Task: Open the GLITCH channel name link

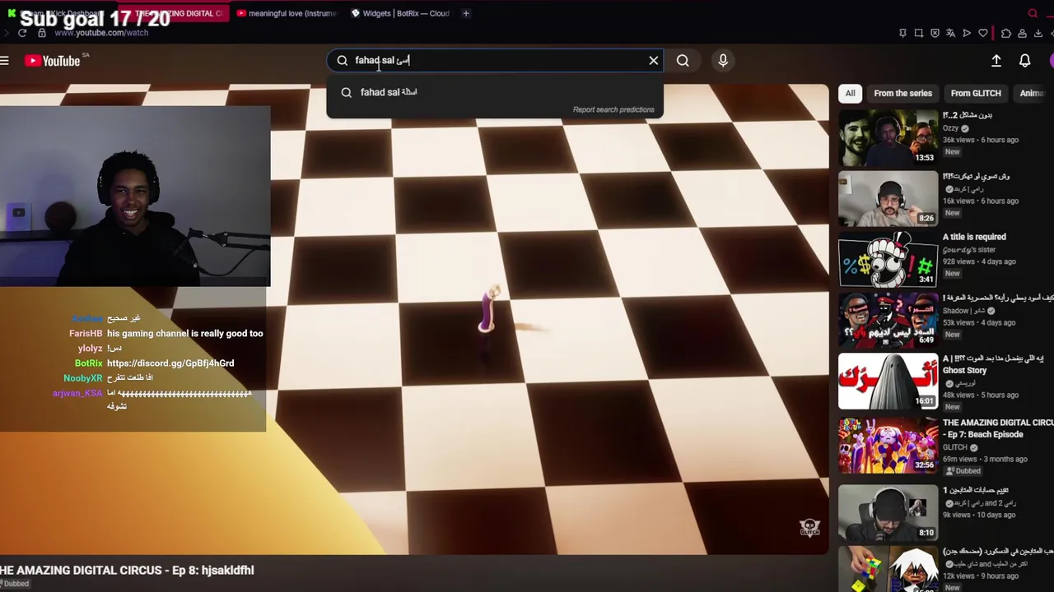Action: pos(955,447)
